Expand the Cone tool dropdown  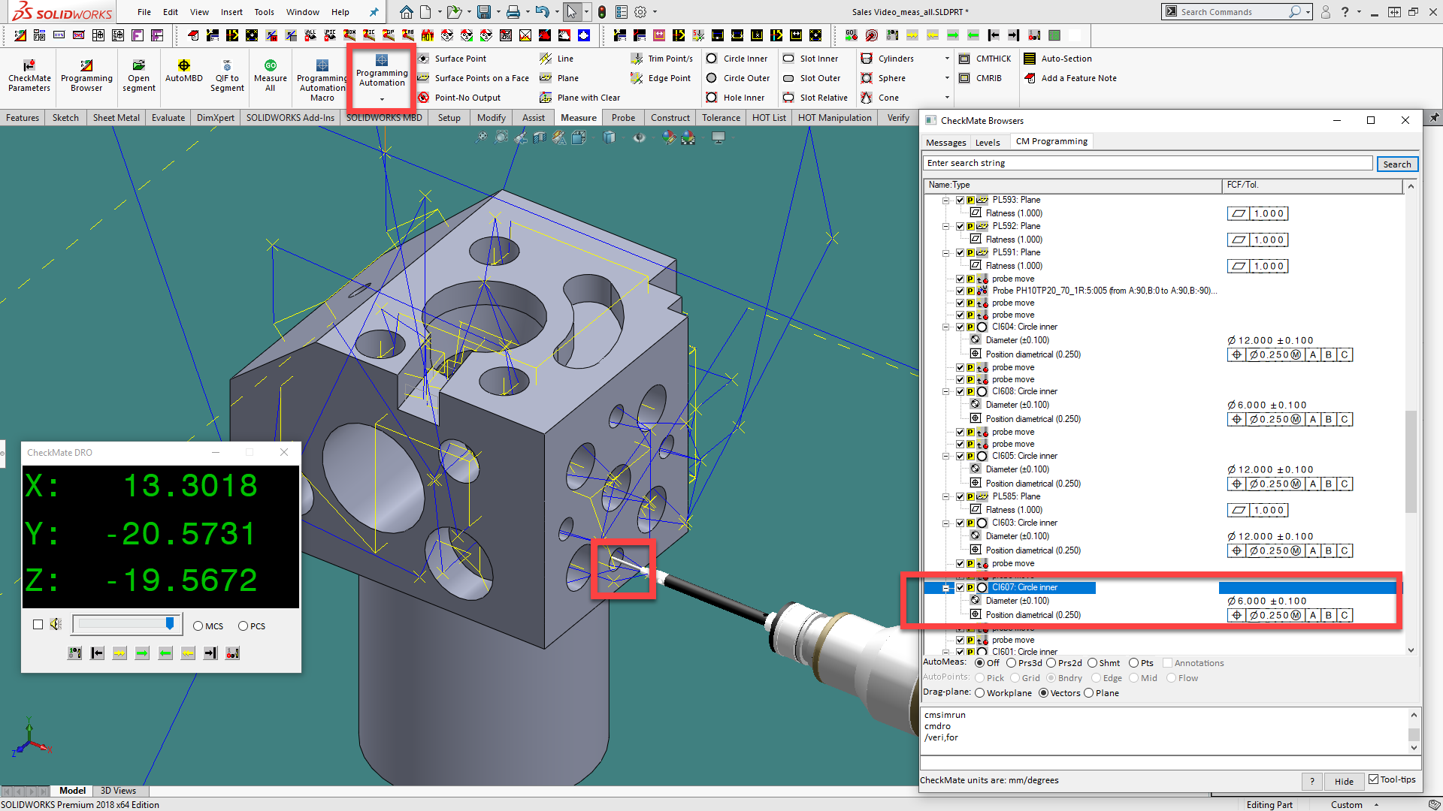coord(947,98)
